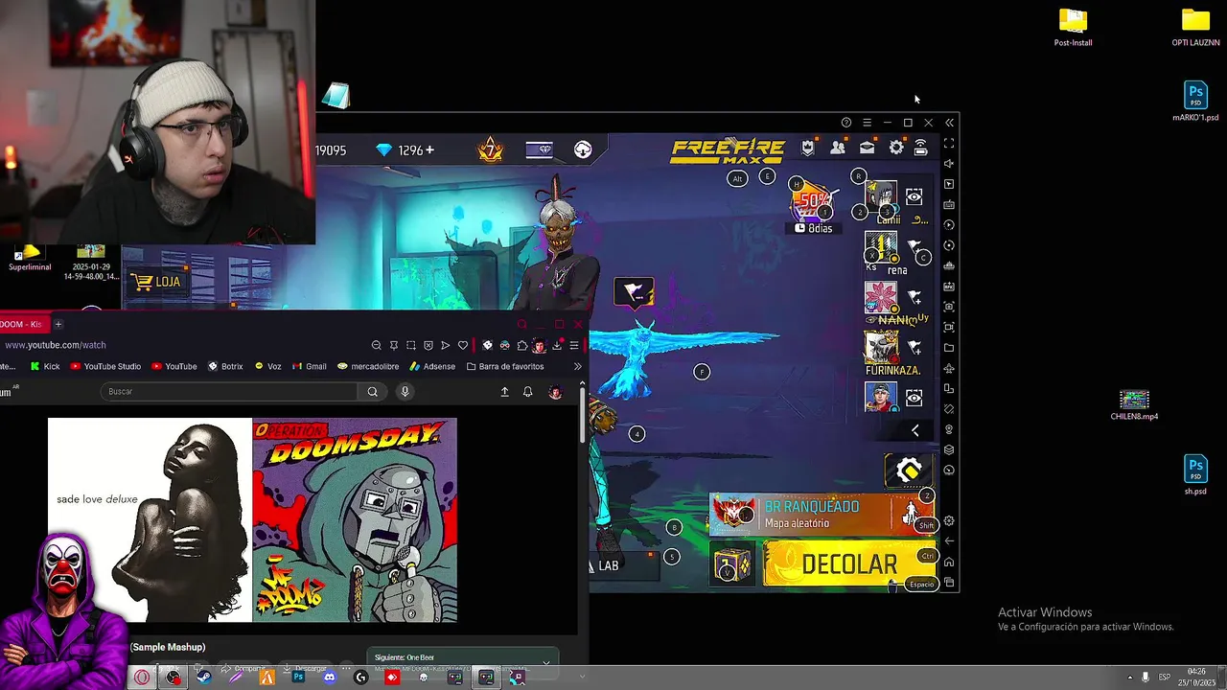Viewport: 1227px width, 690px height.
Task: Add diamonds with the plus sign next to 1296
Action: tap(429, 149)
